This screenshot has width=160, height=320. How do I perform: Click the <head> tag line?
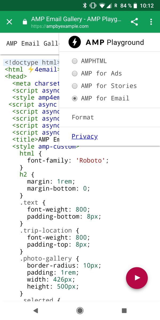point(16,77)
